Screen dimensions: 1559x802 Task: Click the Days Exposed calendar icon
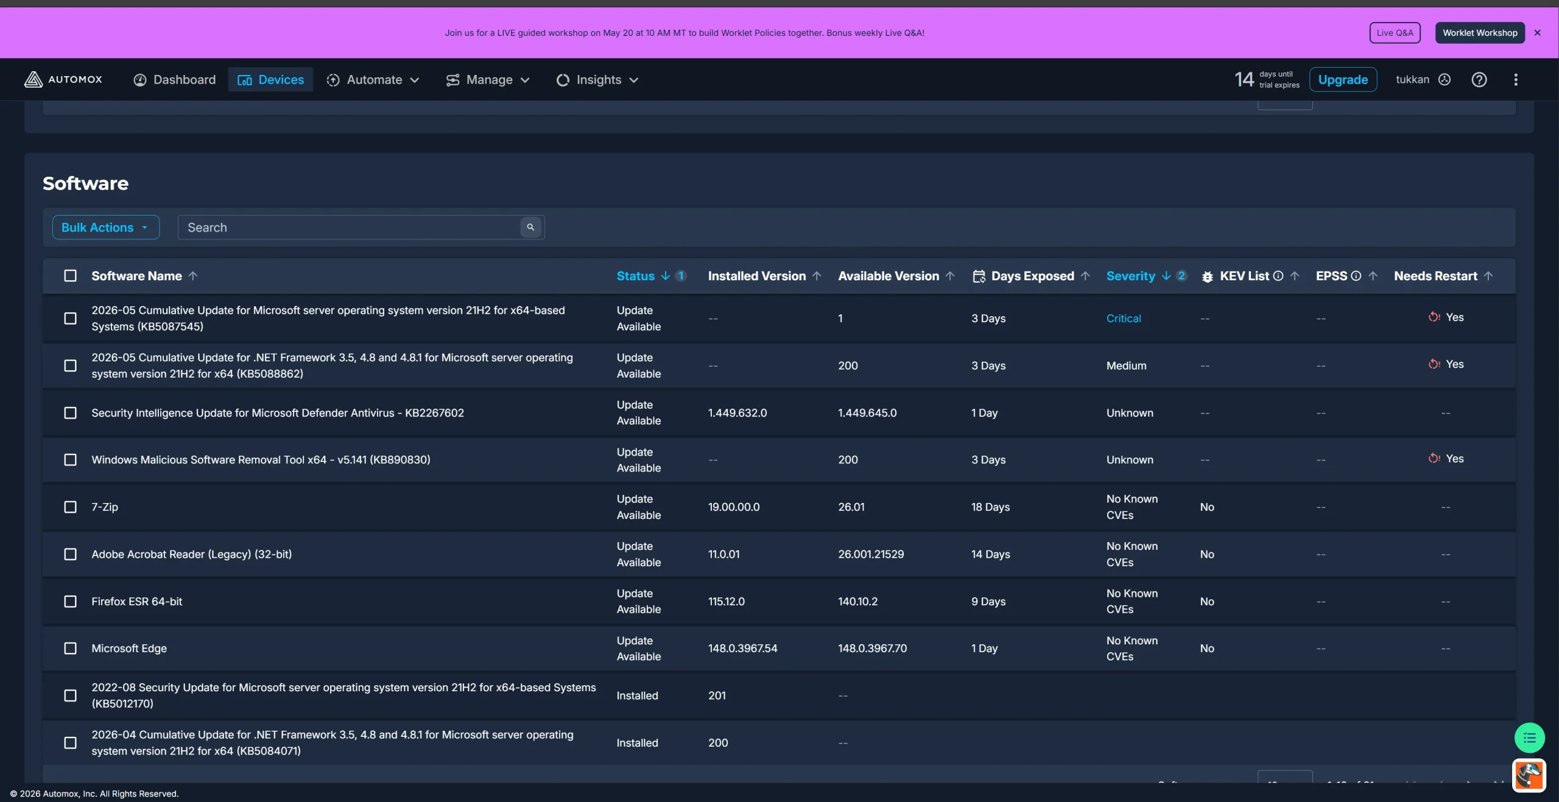(979, 276)
